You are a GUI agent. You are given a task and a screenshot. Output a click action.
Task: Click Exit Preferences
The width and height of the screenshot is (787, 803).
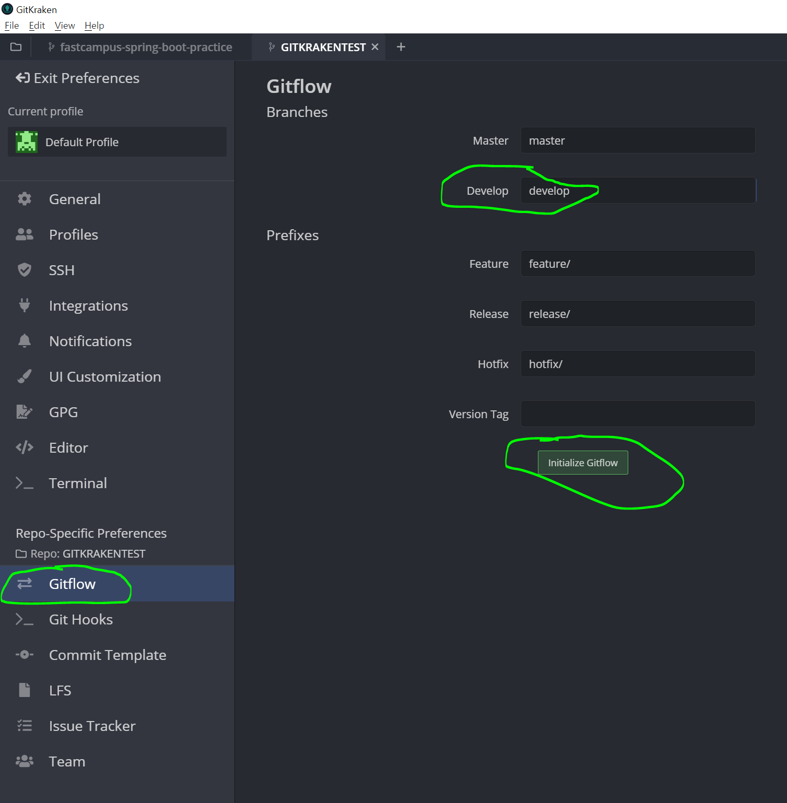pos(78,78)
